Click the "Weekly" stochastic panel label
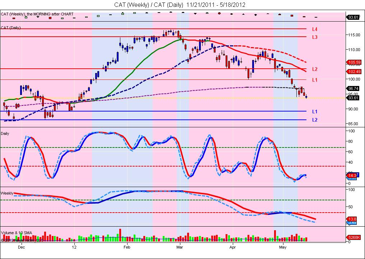 click(x=7, y=193)
